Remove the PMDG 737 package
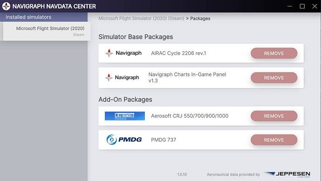 click(x=274, y=140)
